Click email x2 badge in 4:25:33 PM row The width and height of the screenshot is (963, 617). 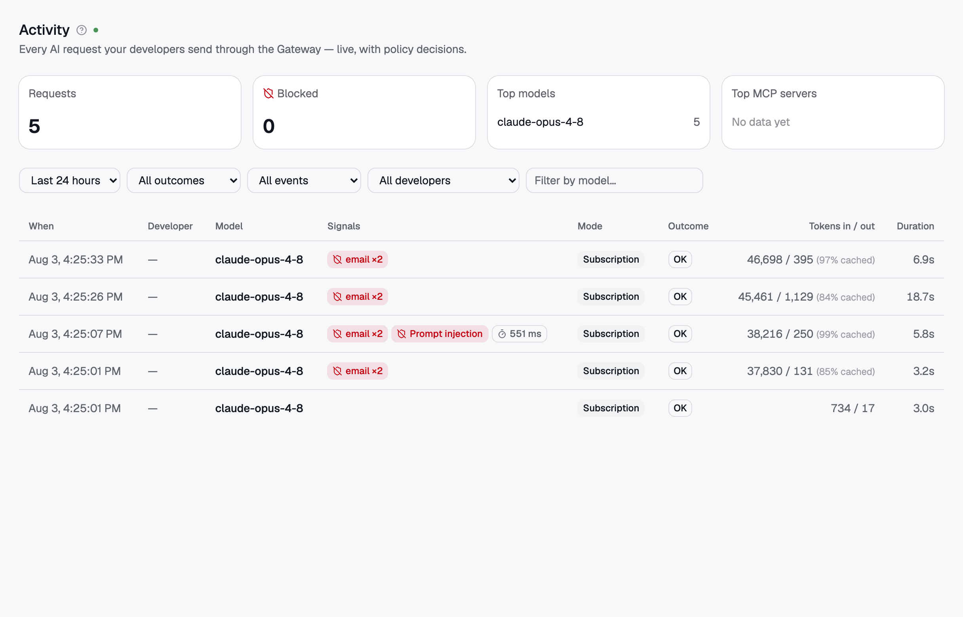(x=358, y=259)
